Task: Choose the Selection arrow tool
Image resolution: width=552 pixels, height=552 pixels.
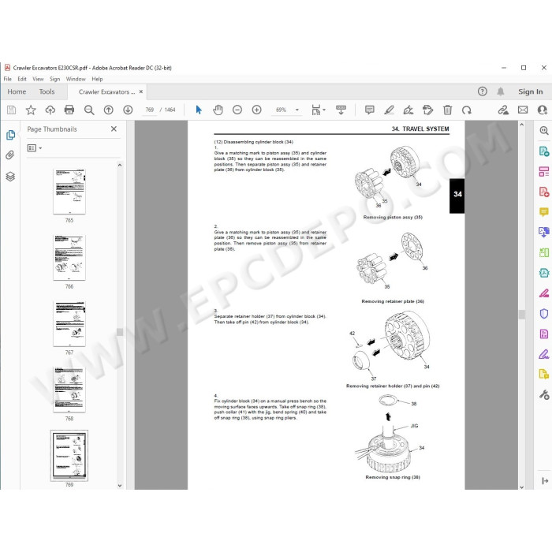Action: [199, 110]
